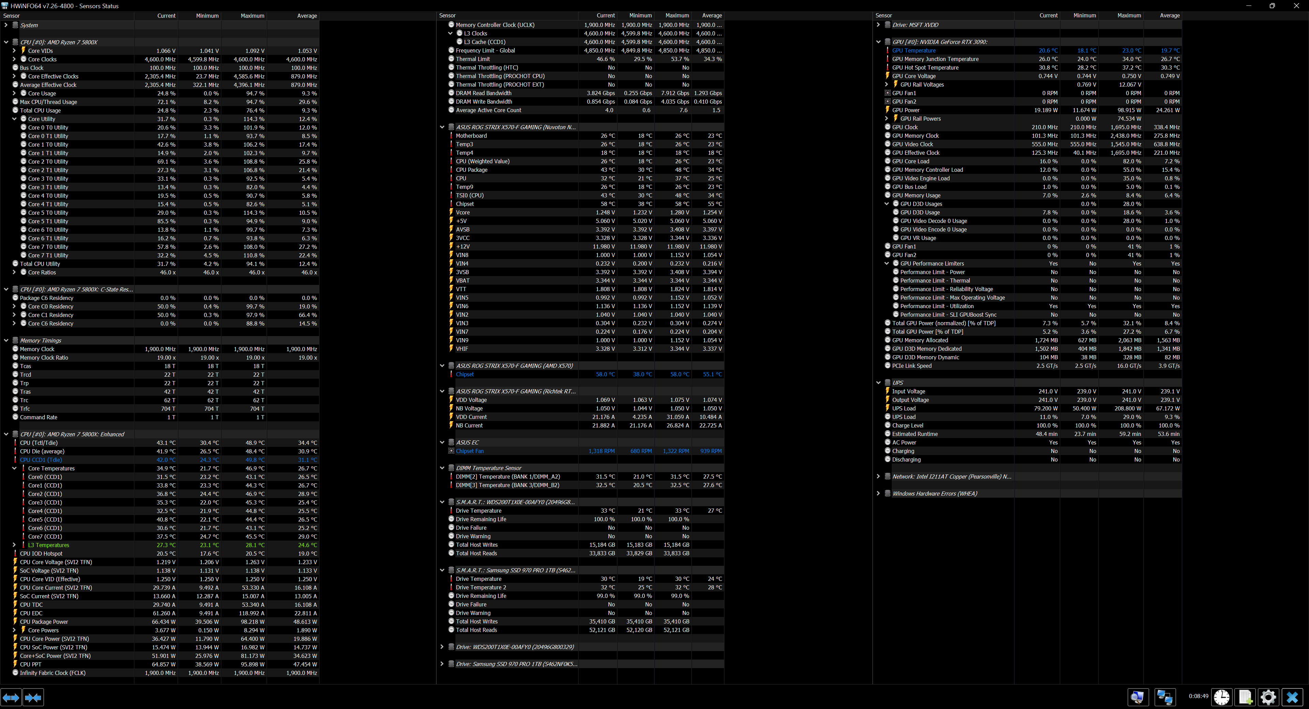Click the shrink columns inward-arrows icon
This screenshot has width=1309, height=709.
point(33,697)
